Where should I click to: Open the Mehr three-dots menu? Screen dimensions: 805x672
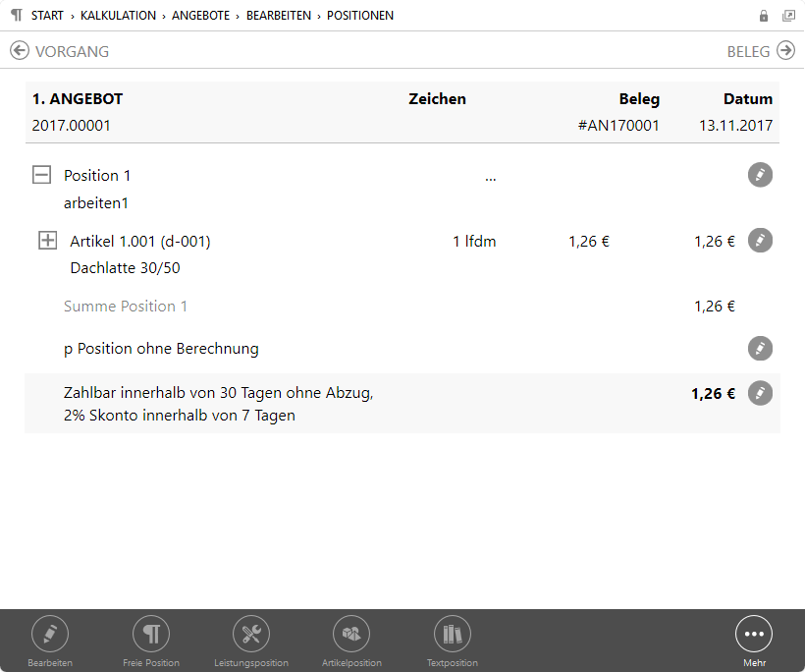click(x=754, y=635)
